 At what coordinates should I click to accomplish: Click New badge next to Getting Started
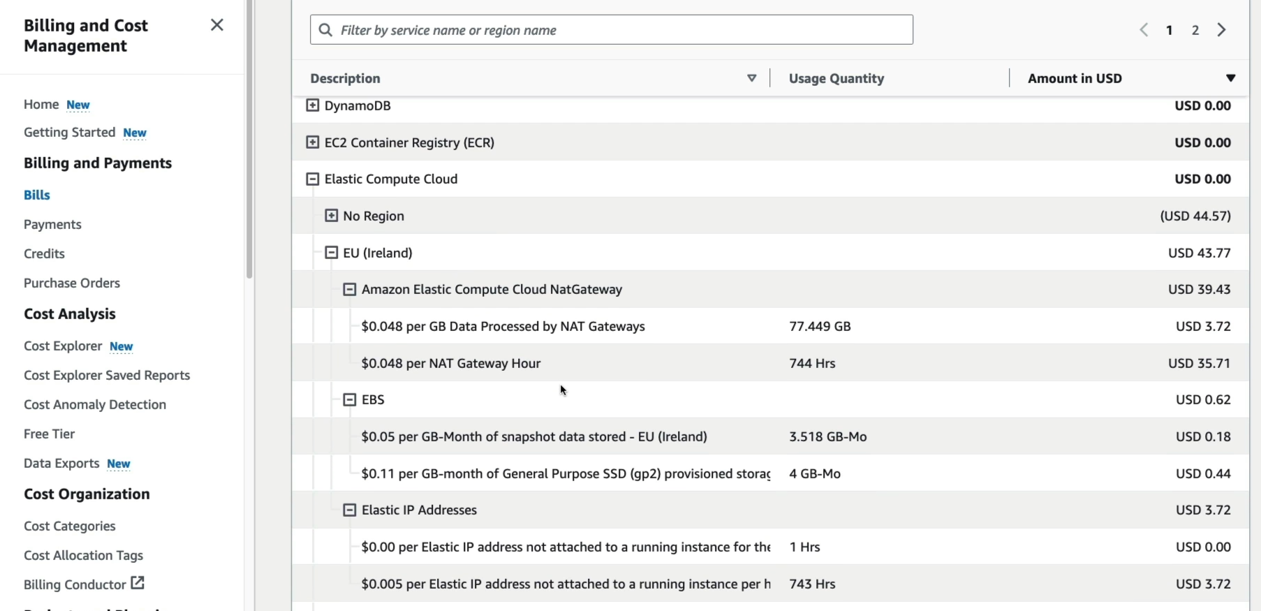(x=135, y=133)
